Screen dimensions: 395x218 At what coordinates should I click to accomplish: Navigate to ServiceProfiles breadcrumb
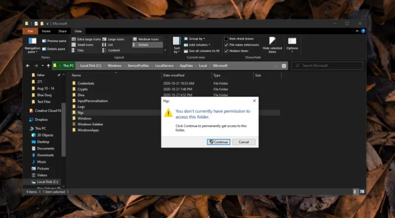pyautogui.click(x=138, y=66)
